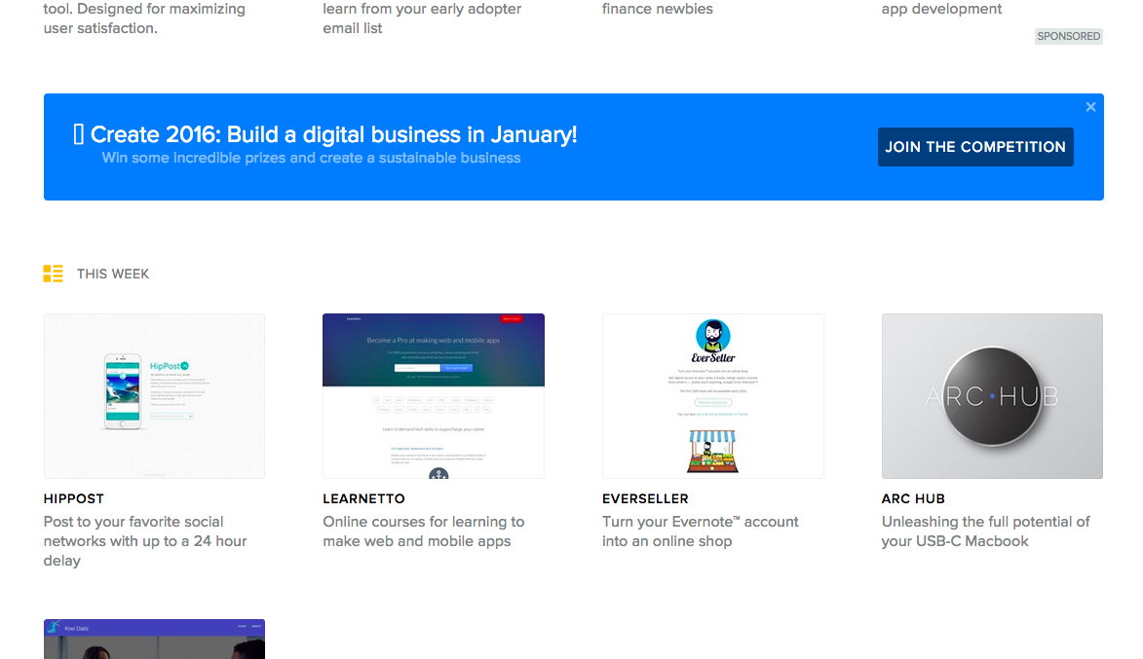Open the HipPost preview thumbnail
The width and height of the screenshot is (1143, 659).
[154, 396]
